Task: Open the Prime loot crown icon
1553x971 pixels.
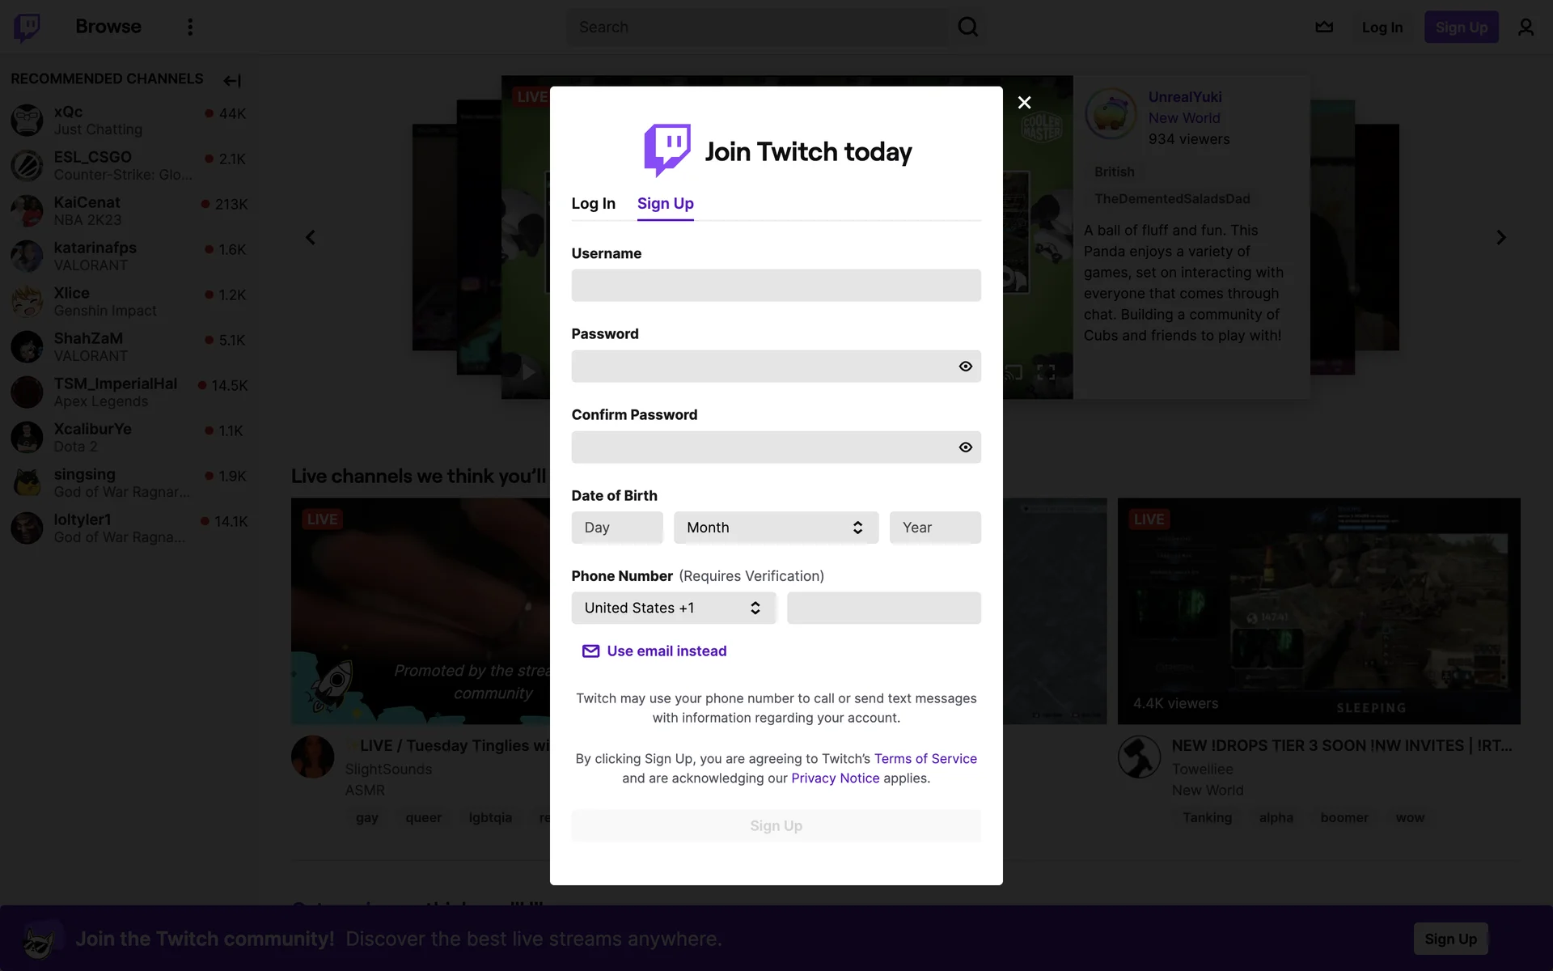Action: (x=1324, y=28)
